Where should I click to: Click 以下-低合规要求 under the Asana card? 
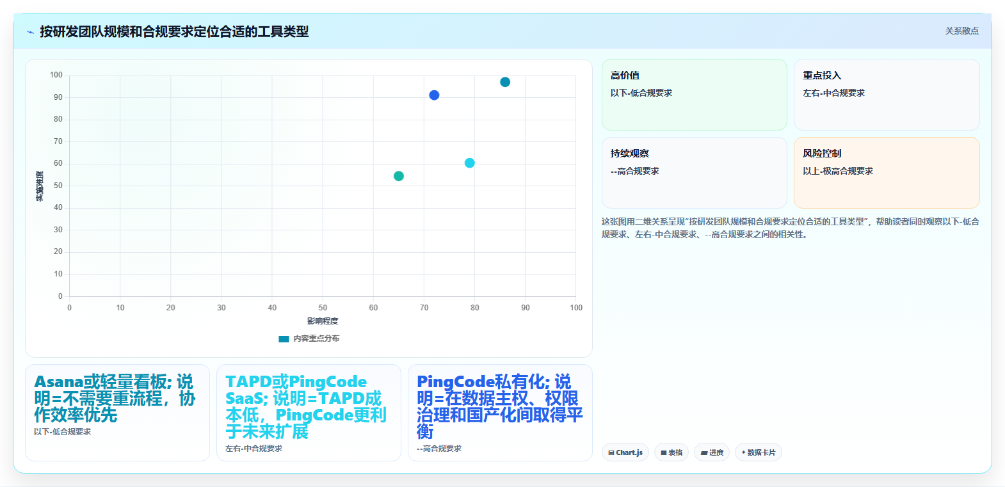pos(63,432)
